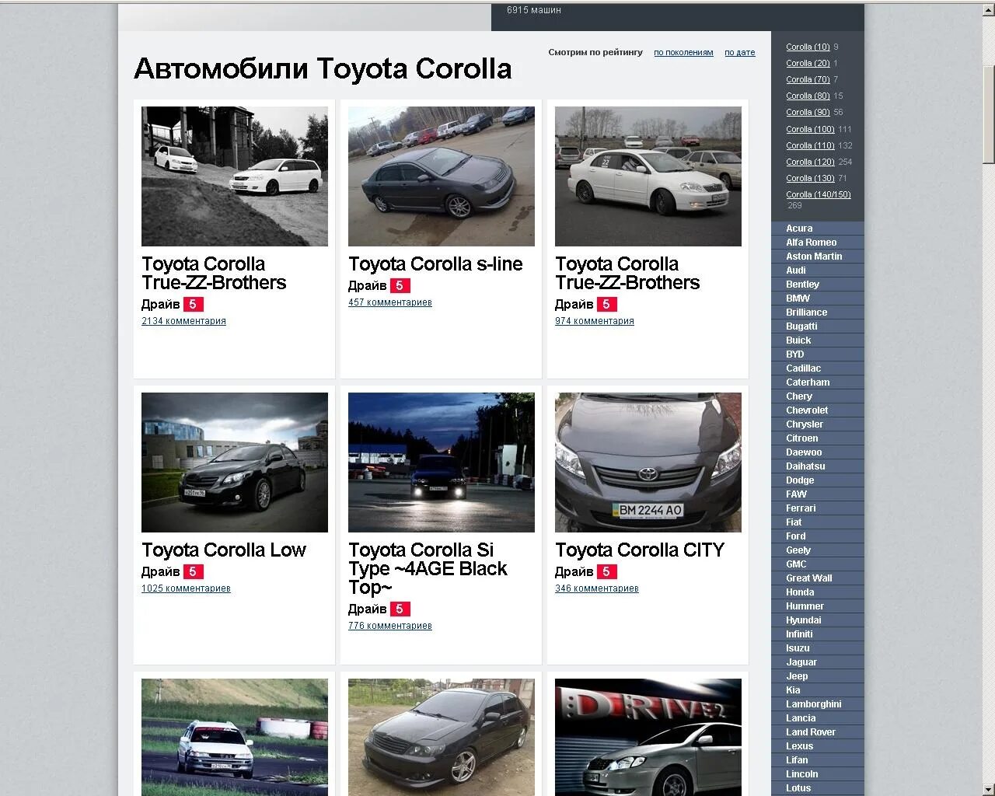The image size is (995, 796).
Task: Go to Dodge brand
Action: [800, 480]
